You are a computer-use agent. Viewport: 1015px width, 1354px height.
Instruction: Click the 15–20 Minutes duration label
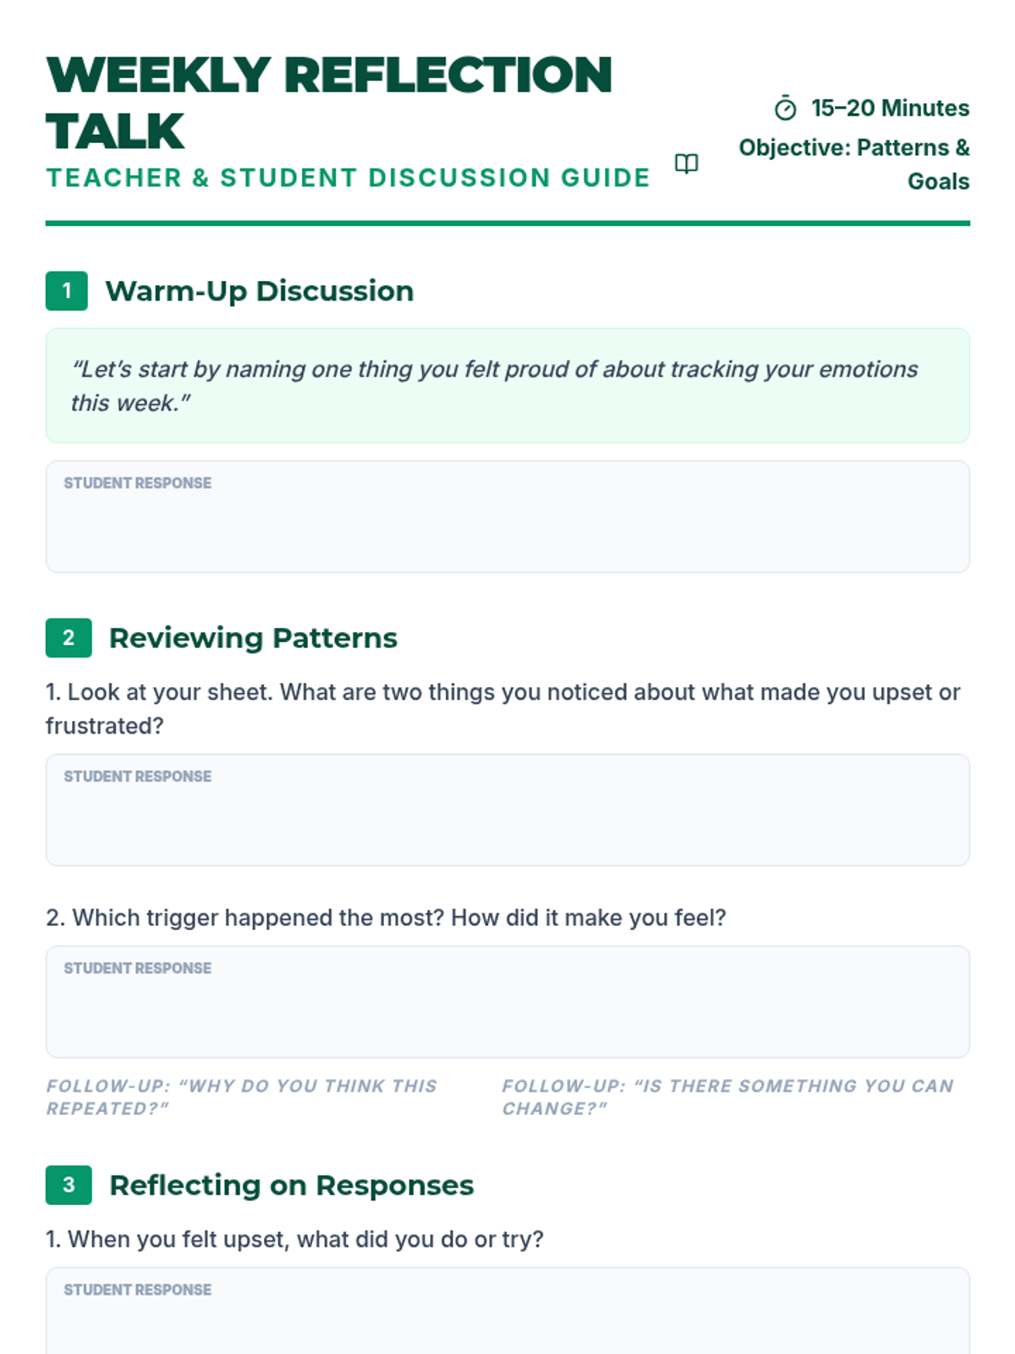coord(890,108)
